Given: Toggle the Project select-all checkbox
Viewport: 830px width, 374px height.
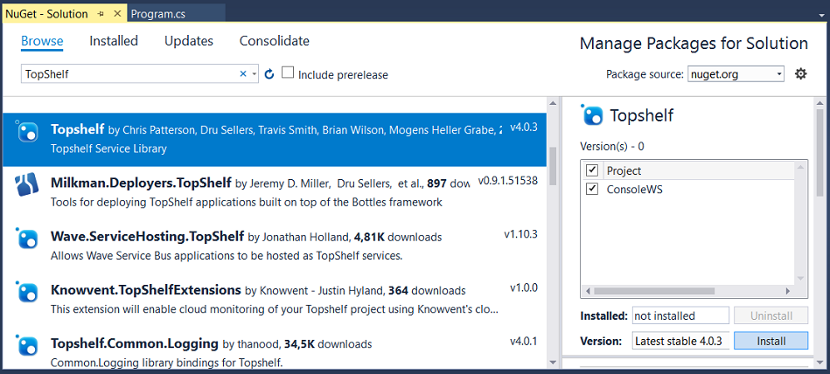Looking at the screenshot, I should click(592, 170).
